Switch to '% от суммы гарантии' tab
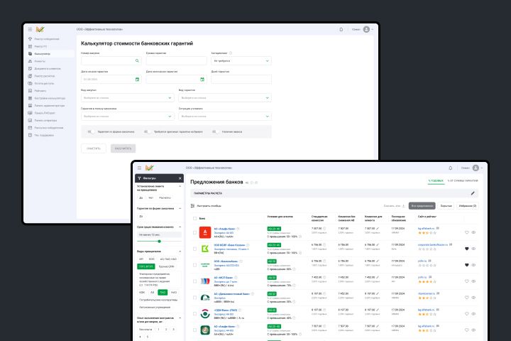The width and height of the screenshot is (511, 341). pos(463,180)
